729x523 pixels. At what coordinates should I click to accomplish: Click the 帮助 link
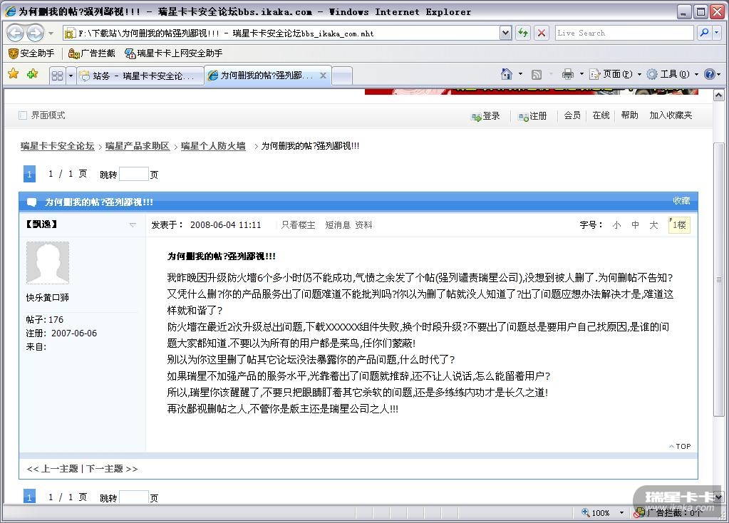coord(629,115)
